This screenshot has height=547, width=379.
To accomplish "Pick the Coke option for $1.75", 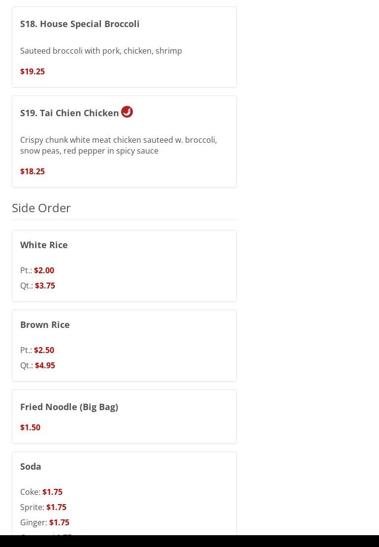I will [x=41, y=492].
